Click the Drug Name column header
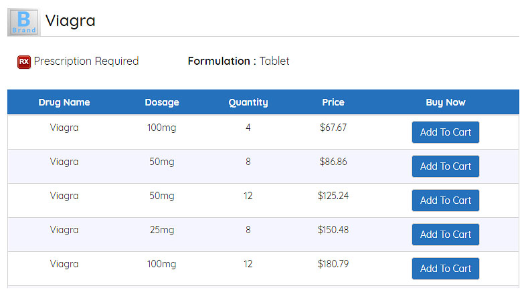Viewport: 526px width, 296px height. point(64,102)
